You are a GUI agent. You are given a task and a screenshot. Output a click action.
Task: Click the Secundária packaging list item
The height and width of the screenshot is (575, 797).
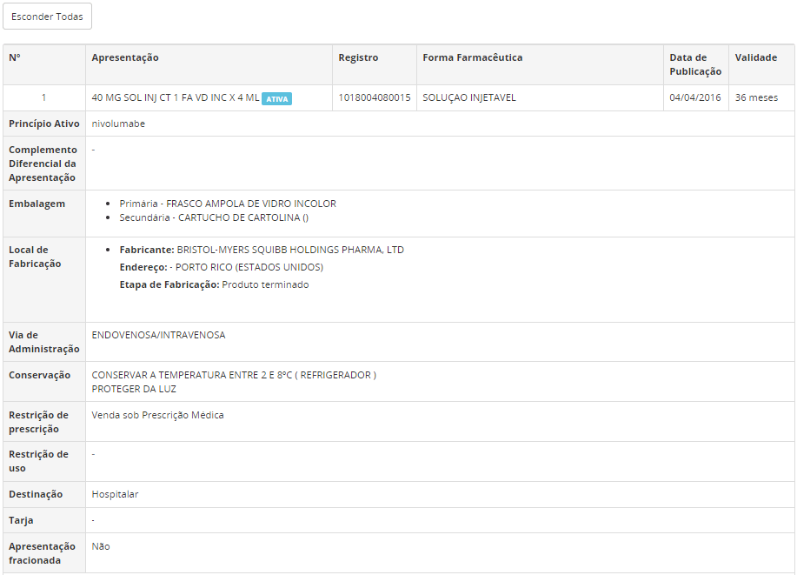[213, 217]
